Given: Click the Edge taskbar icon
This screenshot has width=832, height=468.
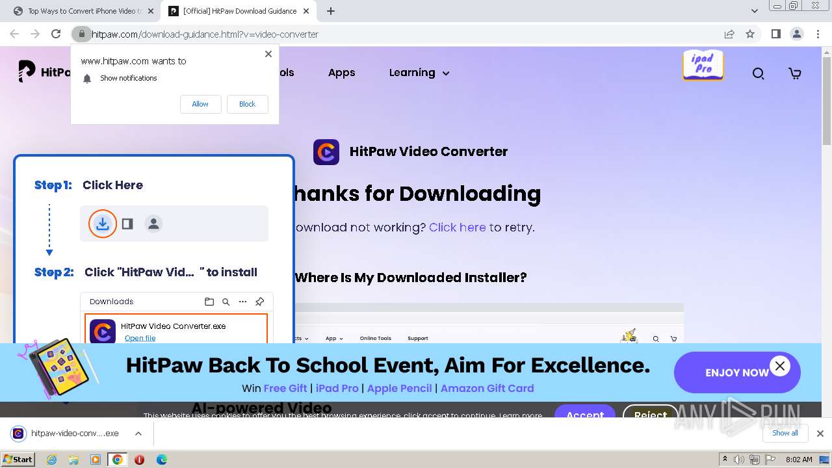Looking at the screenshot, I should point(161,460).
